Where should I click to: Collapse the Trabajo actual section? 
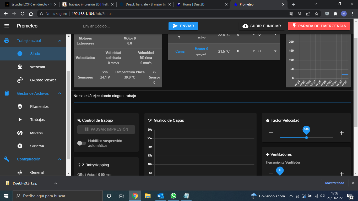point(59,41)
